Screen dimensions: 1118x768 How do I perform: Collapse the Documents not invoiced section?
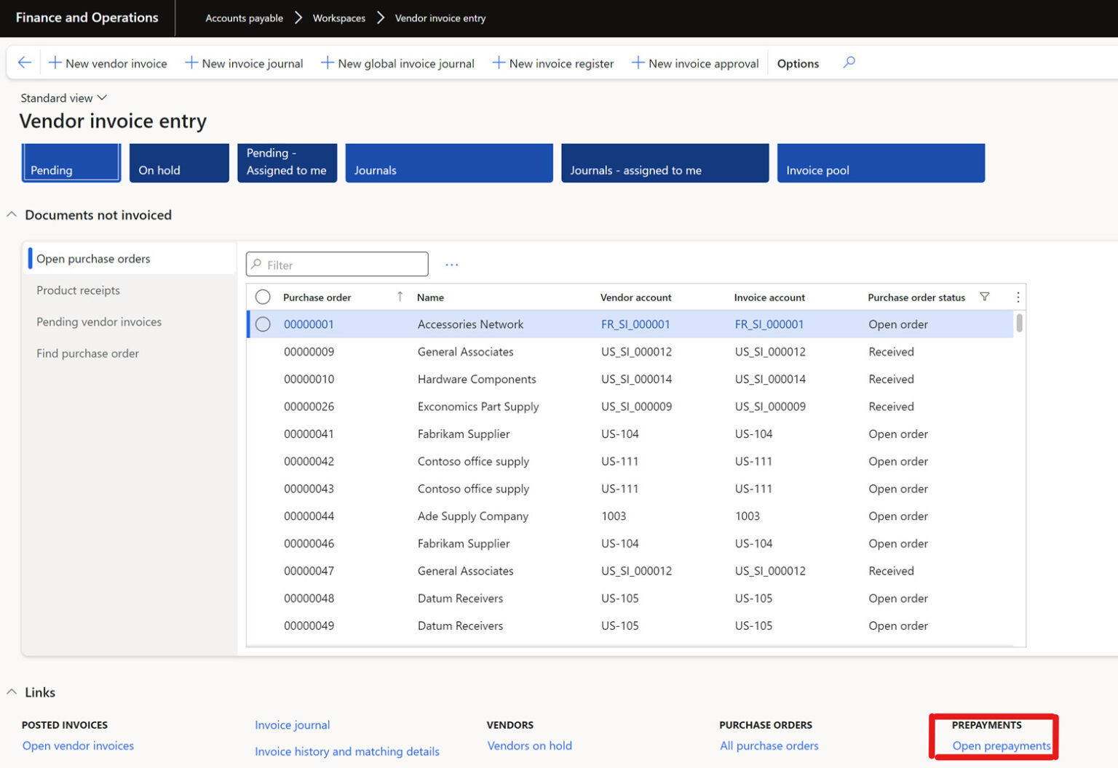(x=12, y=214)
